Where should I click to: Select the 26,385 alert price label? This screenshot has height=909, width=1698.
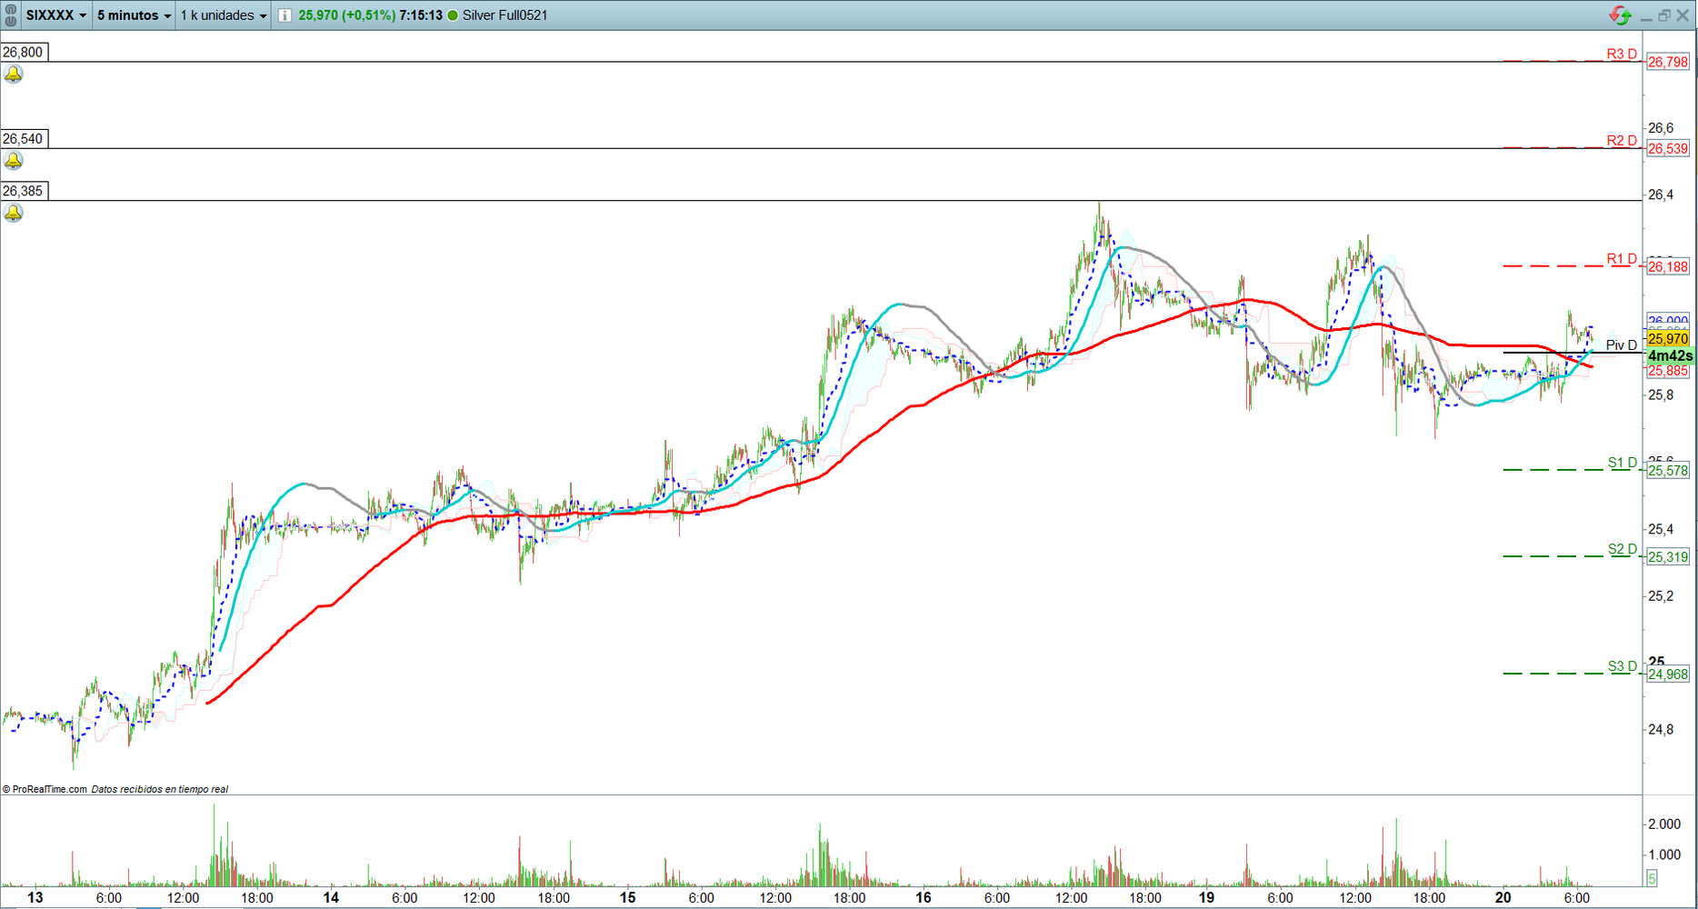(x=24, y=191)
